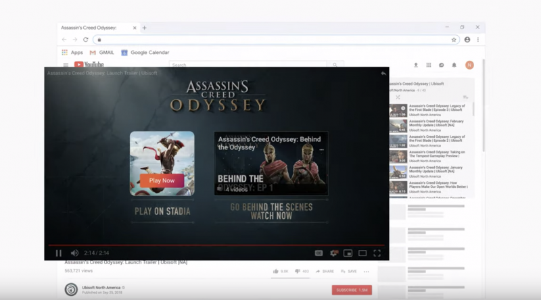Like the video thumbs up

pos(281,272)
